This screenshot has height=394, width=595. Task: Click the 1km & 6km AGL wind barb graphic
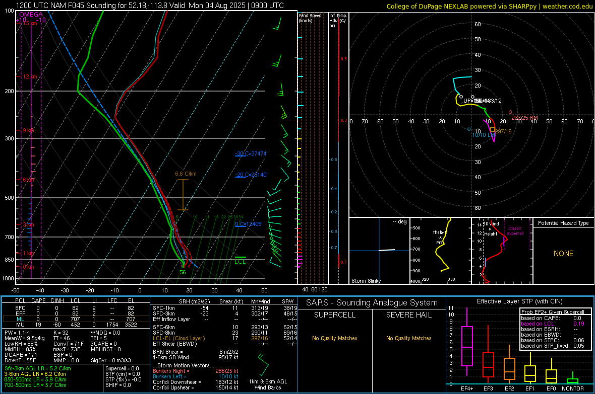(x=263, y=364)
